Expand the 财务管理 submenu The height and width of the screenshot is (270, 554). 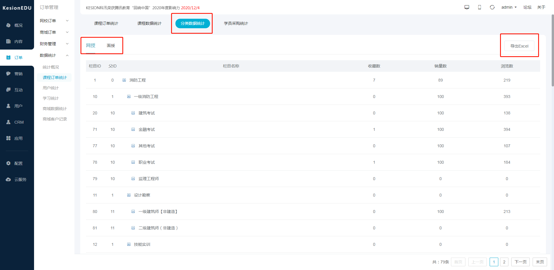click(x=54, y=44)
